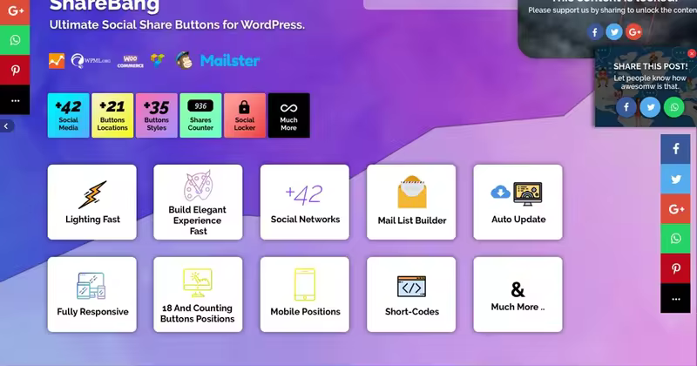
Task: Open Mobile Positions card
Action: click(x=304, y=295)
